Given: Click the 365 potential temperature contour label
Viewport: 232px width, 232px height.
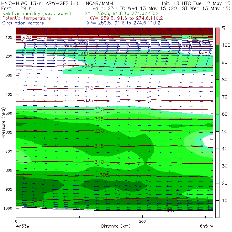Looking at the screenshot, I should click(x=42, y=40).
